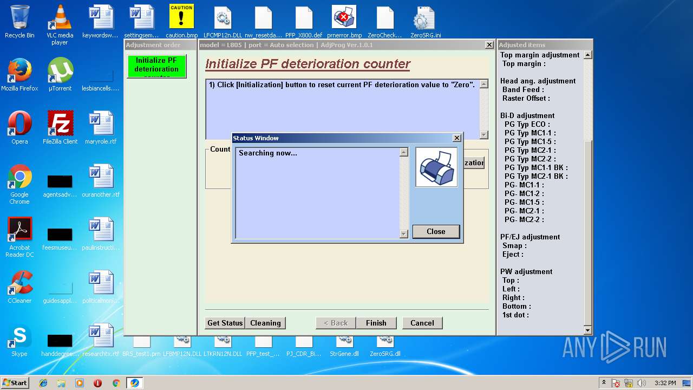
Task: Open the caution.bmp file icon
Action: pos(181,22)
